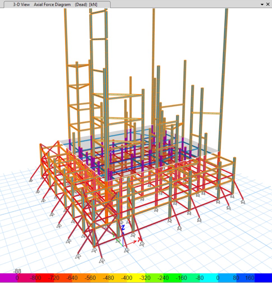Click the 0 label on the purple legend end

tap(17, 278)
